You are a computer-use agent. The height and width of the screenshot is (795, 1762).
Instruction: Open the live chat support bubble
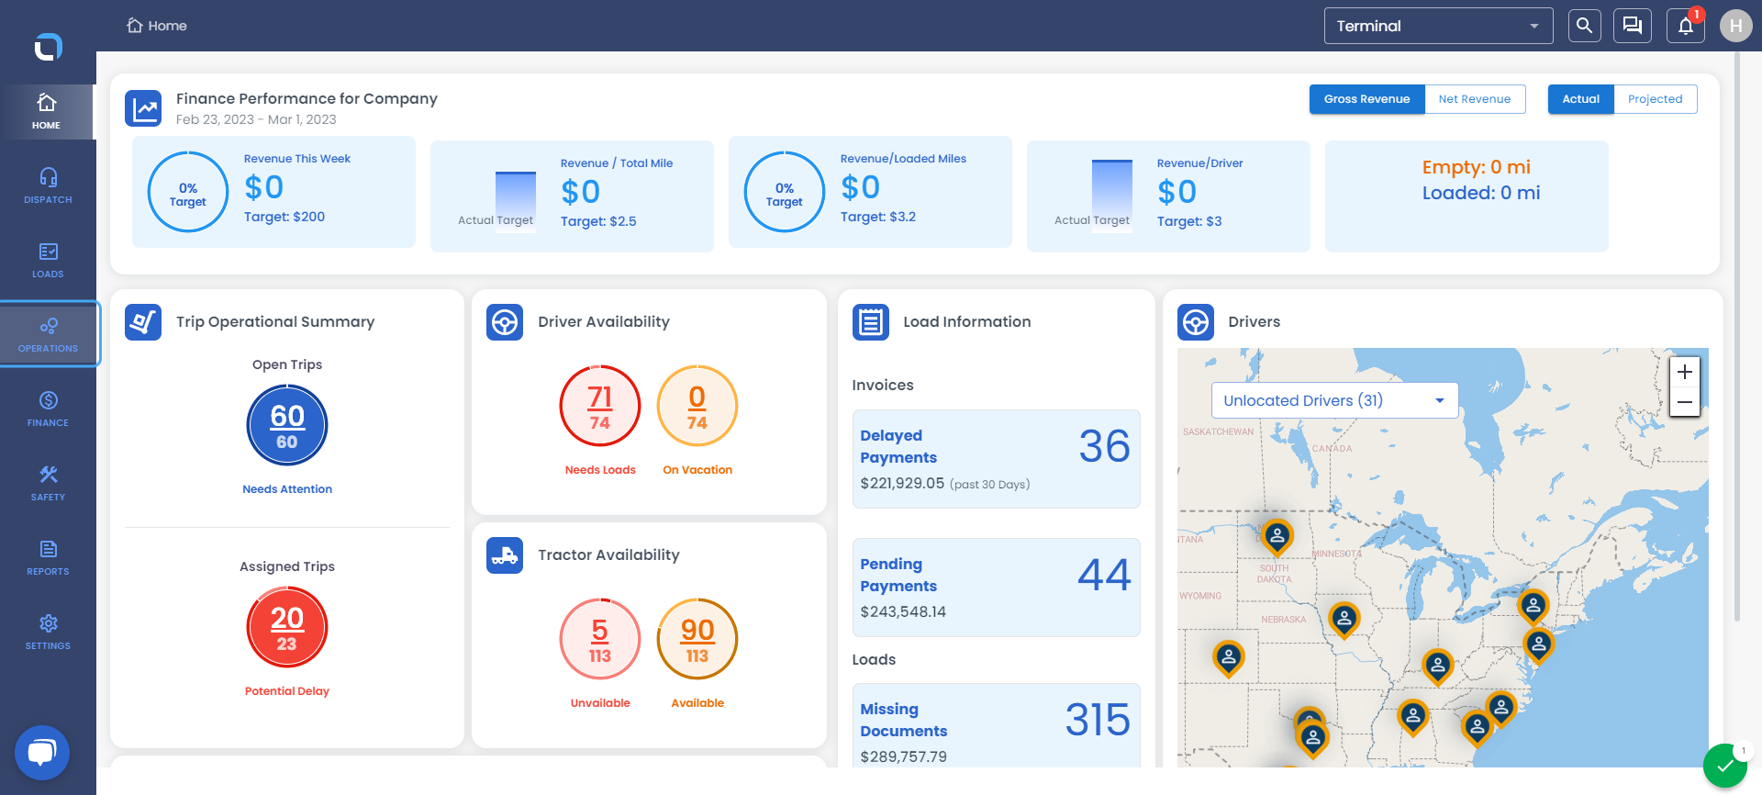pos(42,753)
